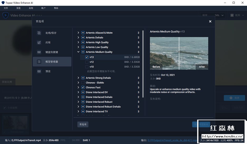Open the 处理 menu
The width and height of the screenshot is (247, 144).
click(x=31, y=8)
